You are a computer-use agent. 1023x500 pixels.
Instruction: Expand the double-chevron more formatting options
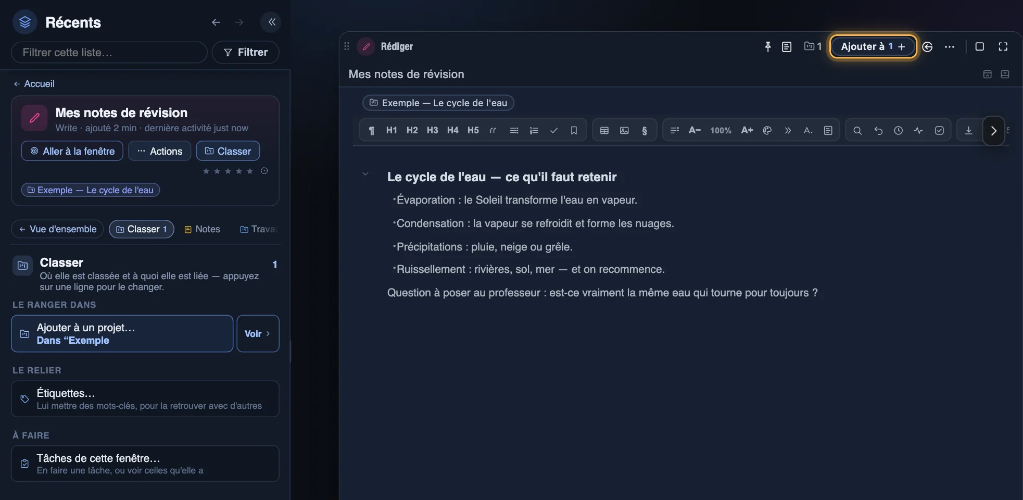tap(788, 130)
